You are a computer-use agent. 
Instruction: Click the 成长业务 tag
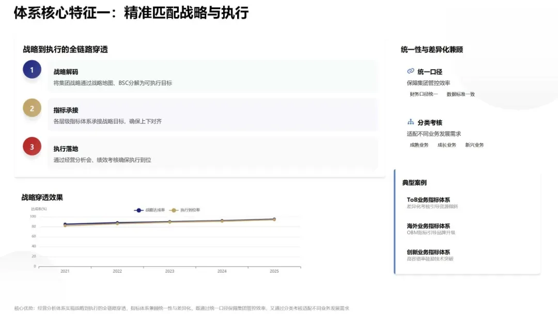tap(446, 145)
